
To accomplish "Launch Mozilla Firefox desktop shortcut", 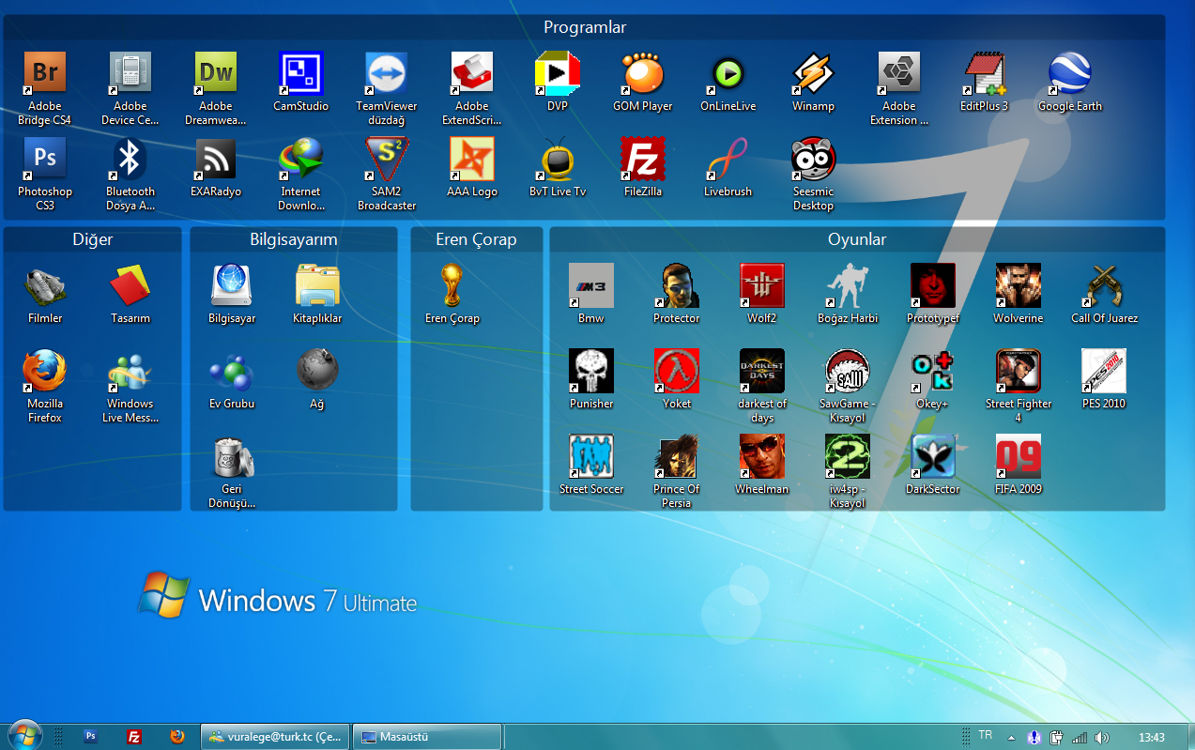I will coord(45,371).
